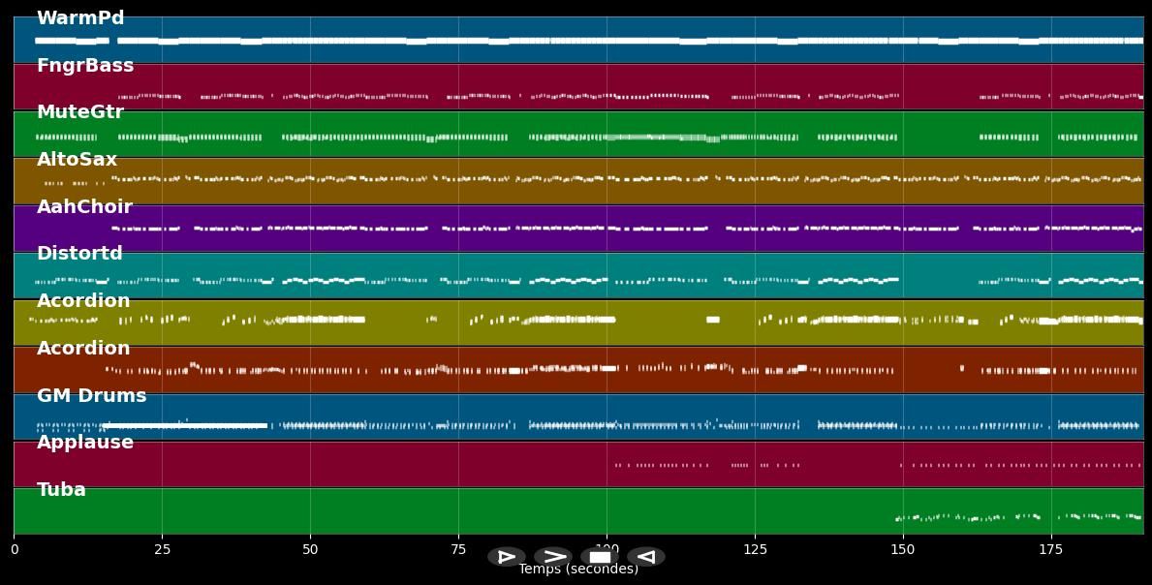Select the Tuba track label
Screen dimensions: 1152x585
point(61,489)
